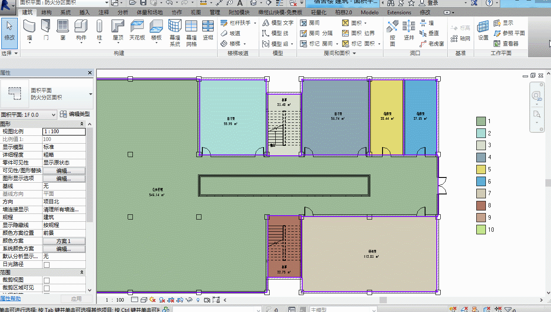Select the 幕墙系统 curtain system tool
Image resolution: width=551 pixels, height=312 pixels.
[x=175, y=33]
